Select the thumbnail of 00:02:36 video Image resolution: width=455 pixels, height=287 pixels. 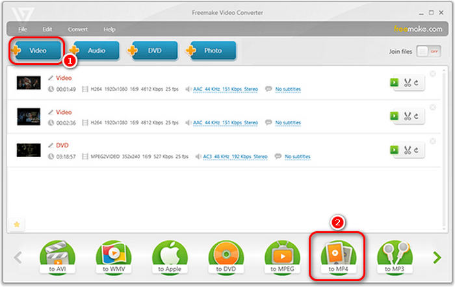(29, 116)
